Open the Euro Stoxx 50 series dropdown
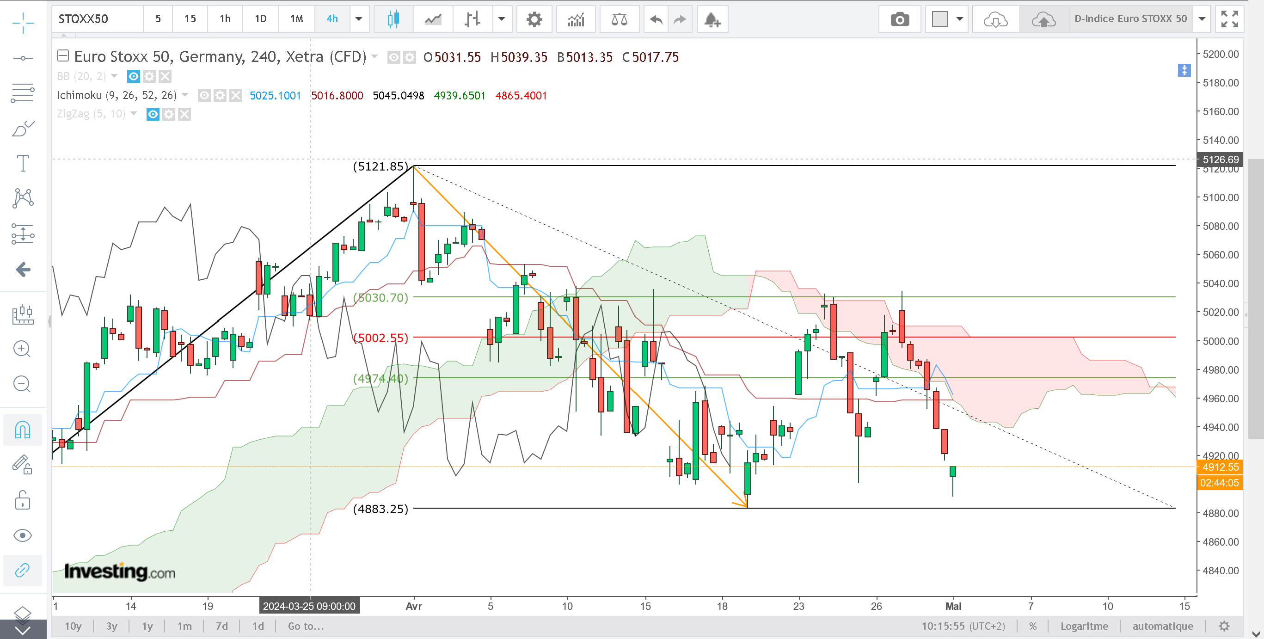1264x639 pixels. [x=374, y=56]
